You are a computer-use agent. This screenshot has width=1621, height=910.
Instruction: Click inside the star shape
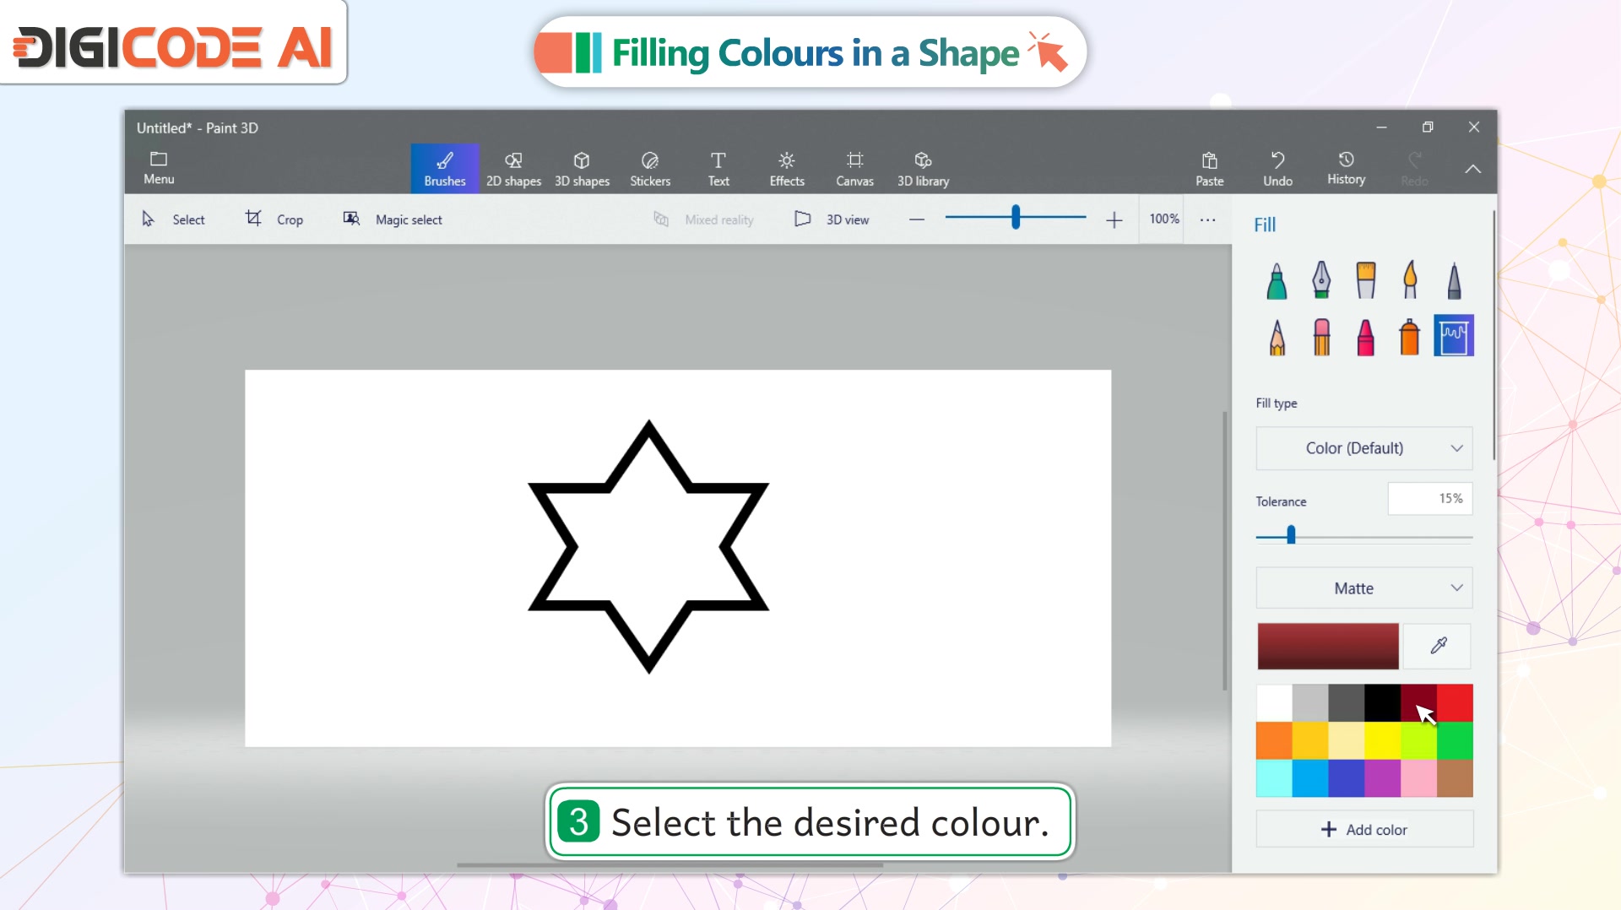click(x=648, y=547)
